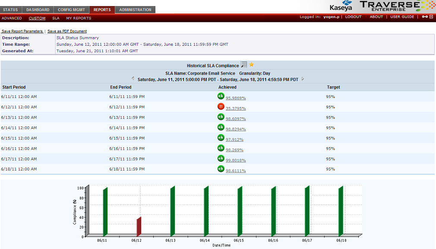This screenshot has height=249, width=436.
Task: Open My Reports in the submenu
Action: pos(79,18)
